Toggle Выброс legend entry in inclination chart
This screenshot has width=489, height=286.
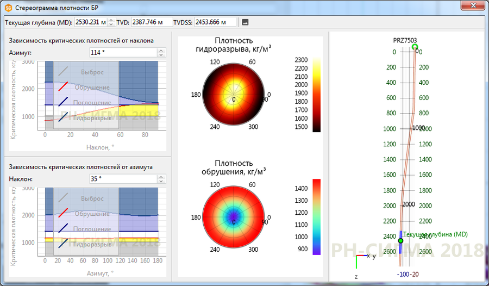pyautogui.click(x=92, y=72)
